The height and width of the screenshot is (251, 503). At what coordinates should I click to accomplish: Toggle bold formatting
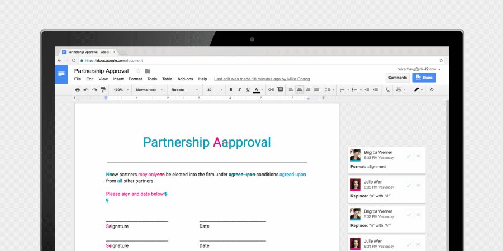click(231, 90)
